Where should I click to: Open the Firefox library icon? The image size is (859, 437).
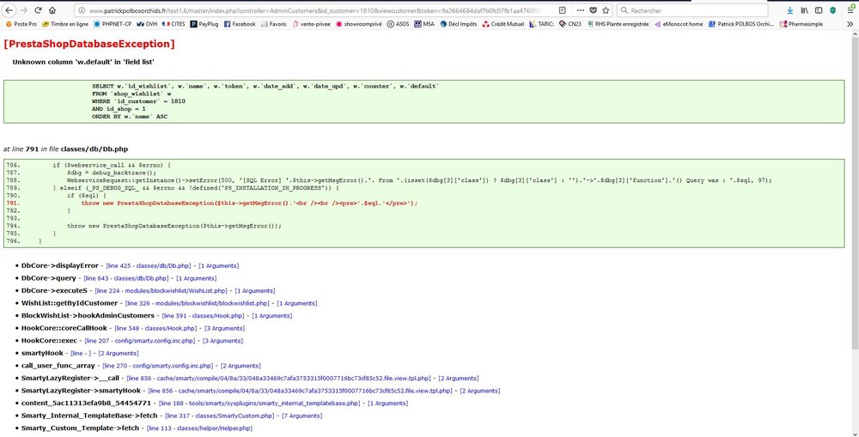tap(804, 10)
